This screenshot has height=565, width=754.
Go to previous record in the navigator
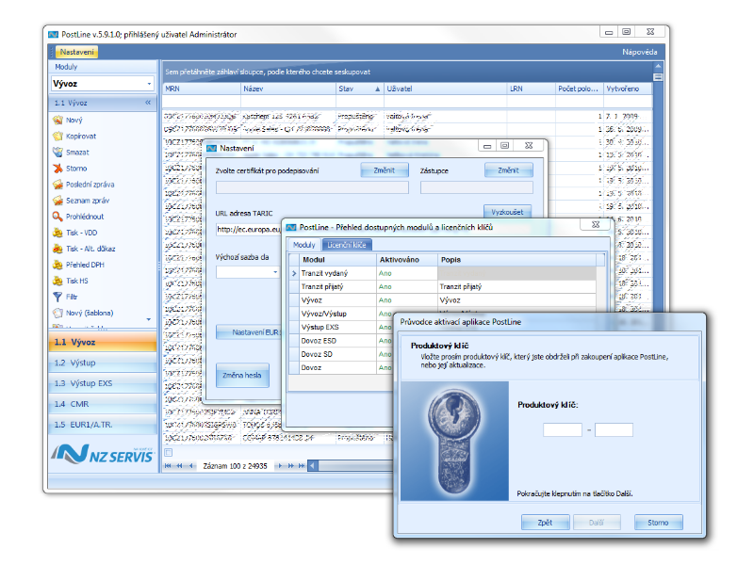coord(191,465)
